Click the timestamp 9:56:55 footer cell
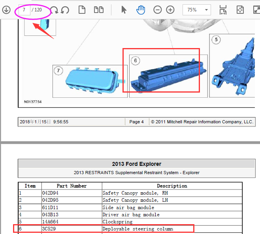This screenshot has width=260, height=234. 72,122
